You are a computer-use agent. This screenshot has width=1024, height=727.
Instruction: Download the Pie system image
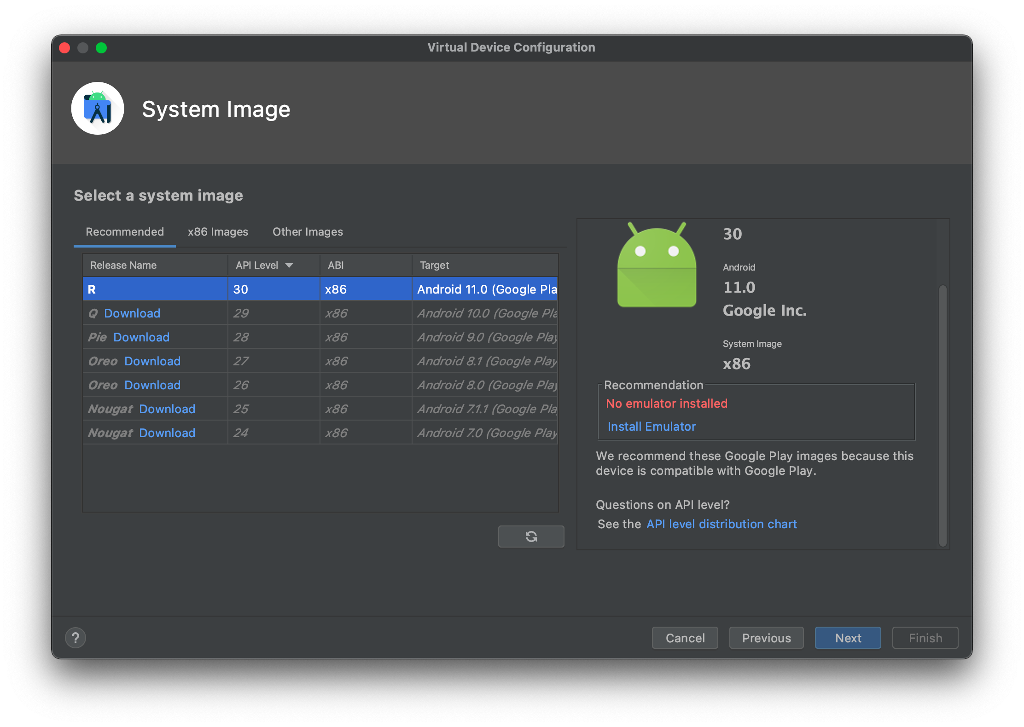pos(141,337)
